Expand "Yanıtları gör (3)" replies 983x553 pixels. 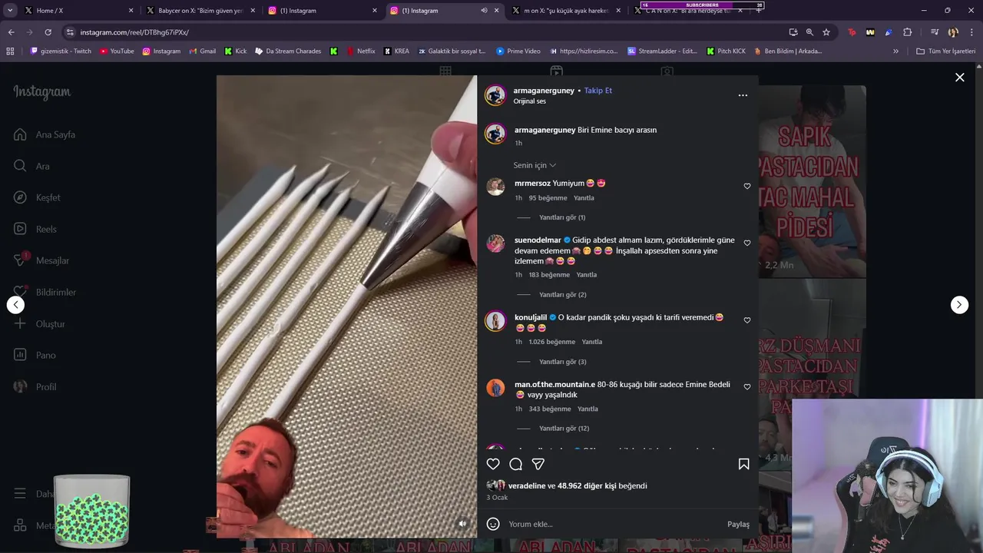point(562,362)
